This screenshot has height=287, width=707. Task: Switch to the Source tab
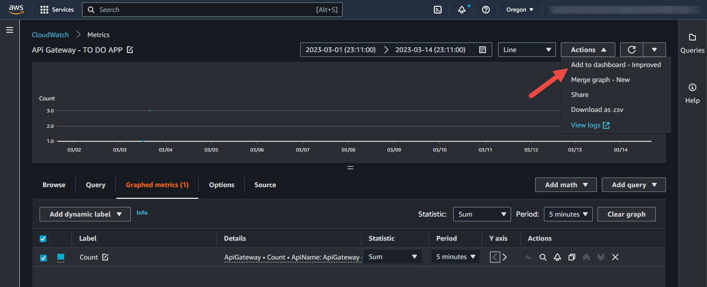point(265,185)
